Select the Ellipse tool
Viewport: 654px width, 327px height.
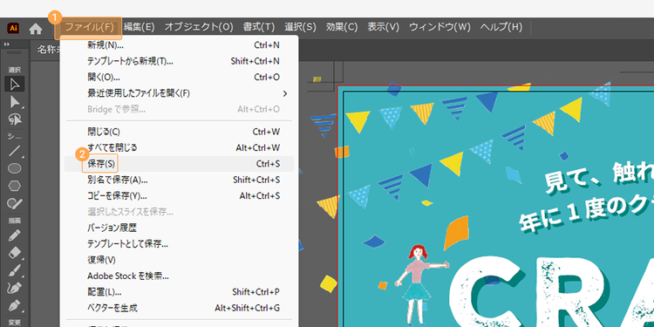click(15, 168)
